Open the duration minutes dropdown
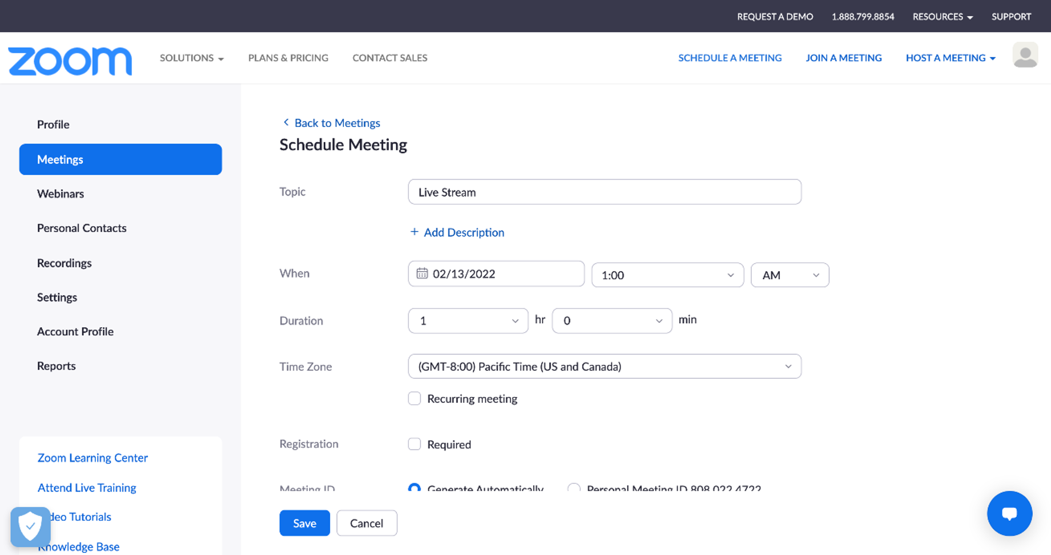This screenshot has height=555, width=1051. tap(612, 321)
